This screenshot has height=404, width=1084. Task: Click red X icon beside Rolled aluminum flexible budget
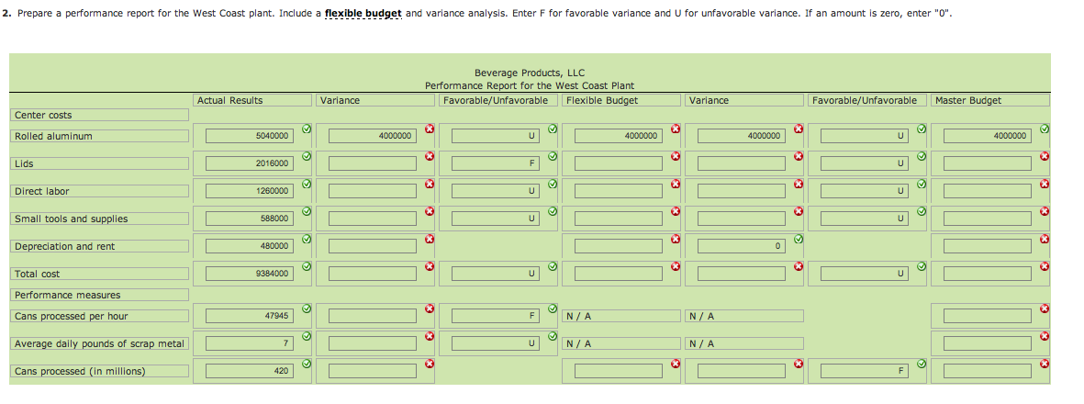point(676,129)
